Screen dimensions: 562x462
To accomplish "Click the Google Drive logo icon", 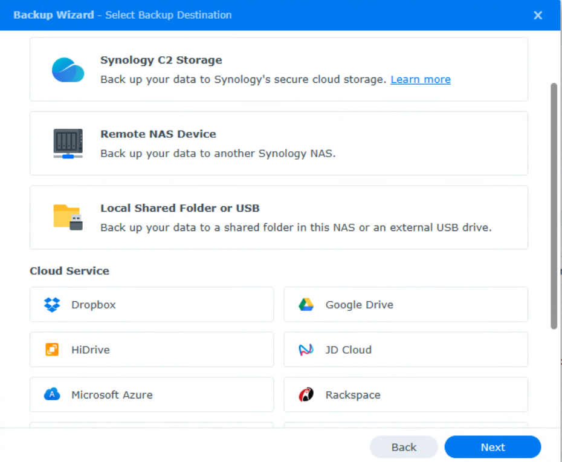I will [x=306, y=305].
